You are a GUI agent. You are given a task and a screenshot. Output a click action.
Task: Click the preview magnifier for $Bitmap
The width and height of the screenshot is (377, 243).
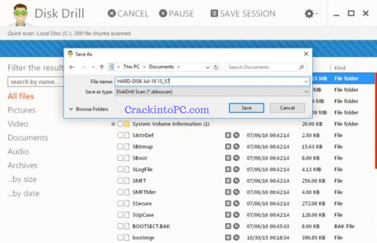tap(236, 146)
